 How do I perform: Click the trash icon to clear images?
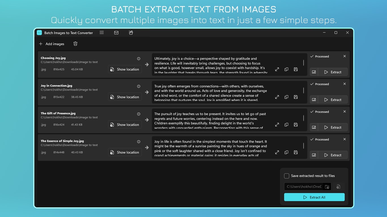tap(75, 44)
